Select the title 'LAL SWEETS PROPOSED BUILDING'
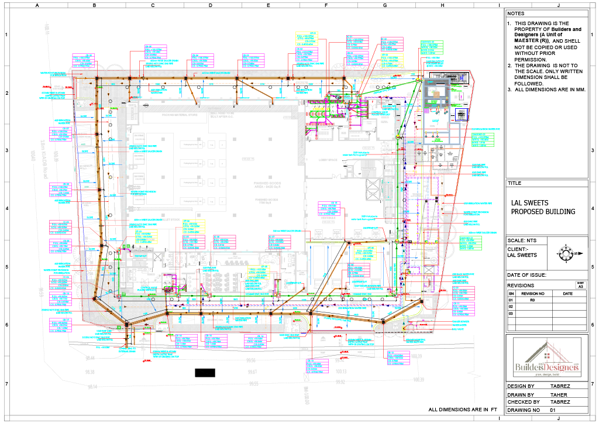 point(543,207)
